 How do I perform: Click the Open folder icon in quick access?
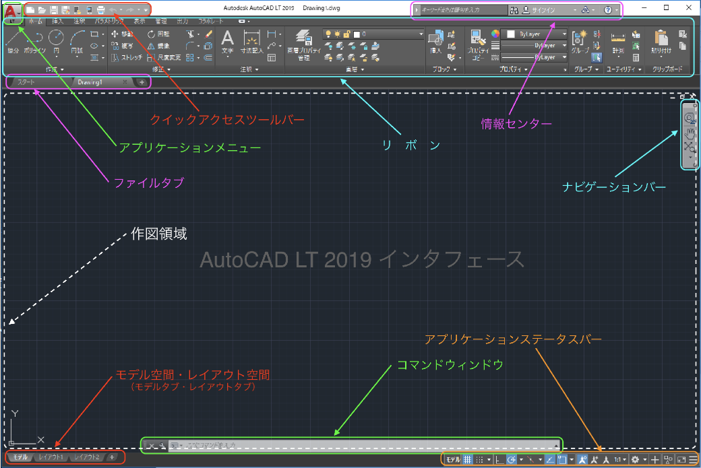pos(42,10)
